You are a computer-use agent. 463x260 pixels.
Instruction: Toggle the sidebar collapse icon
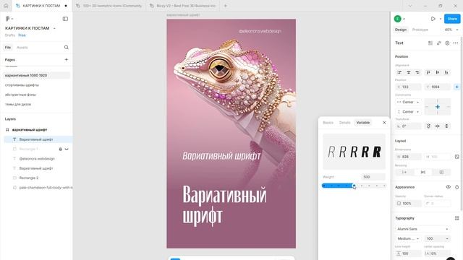[65, 19]
